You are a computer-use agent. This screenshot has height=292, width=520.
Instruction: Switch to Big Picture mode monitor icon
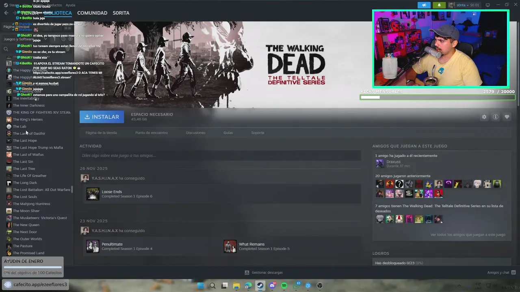(487, 5)
